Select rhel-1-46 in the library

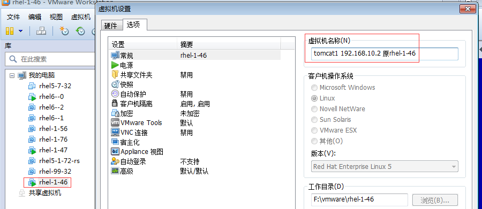point(53,182)
